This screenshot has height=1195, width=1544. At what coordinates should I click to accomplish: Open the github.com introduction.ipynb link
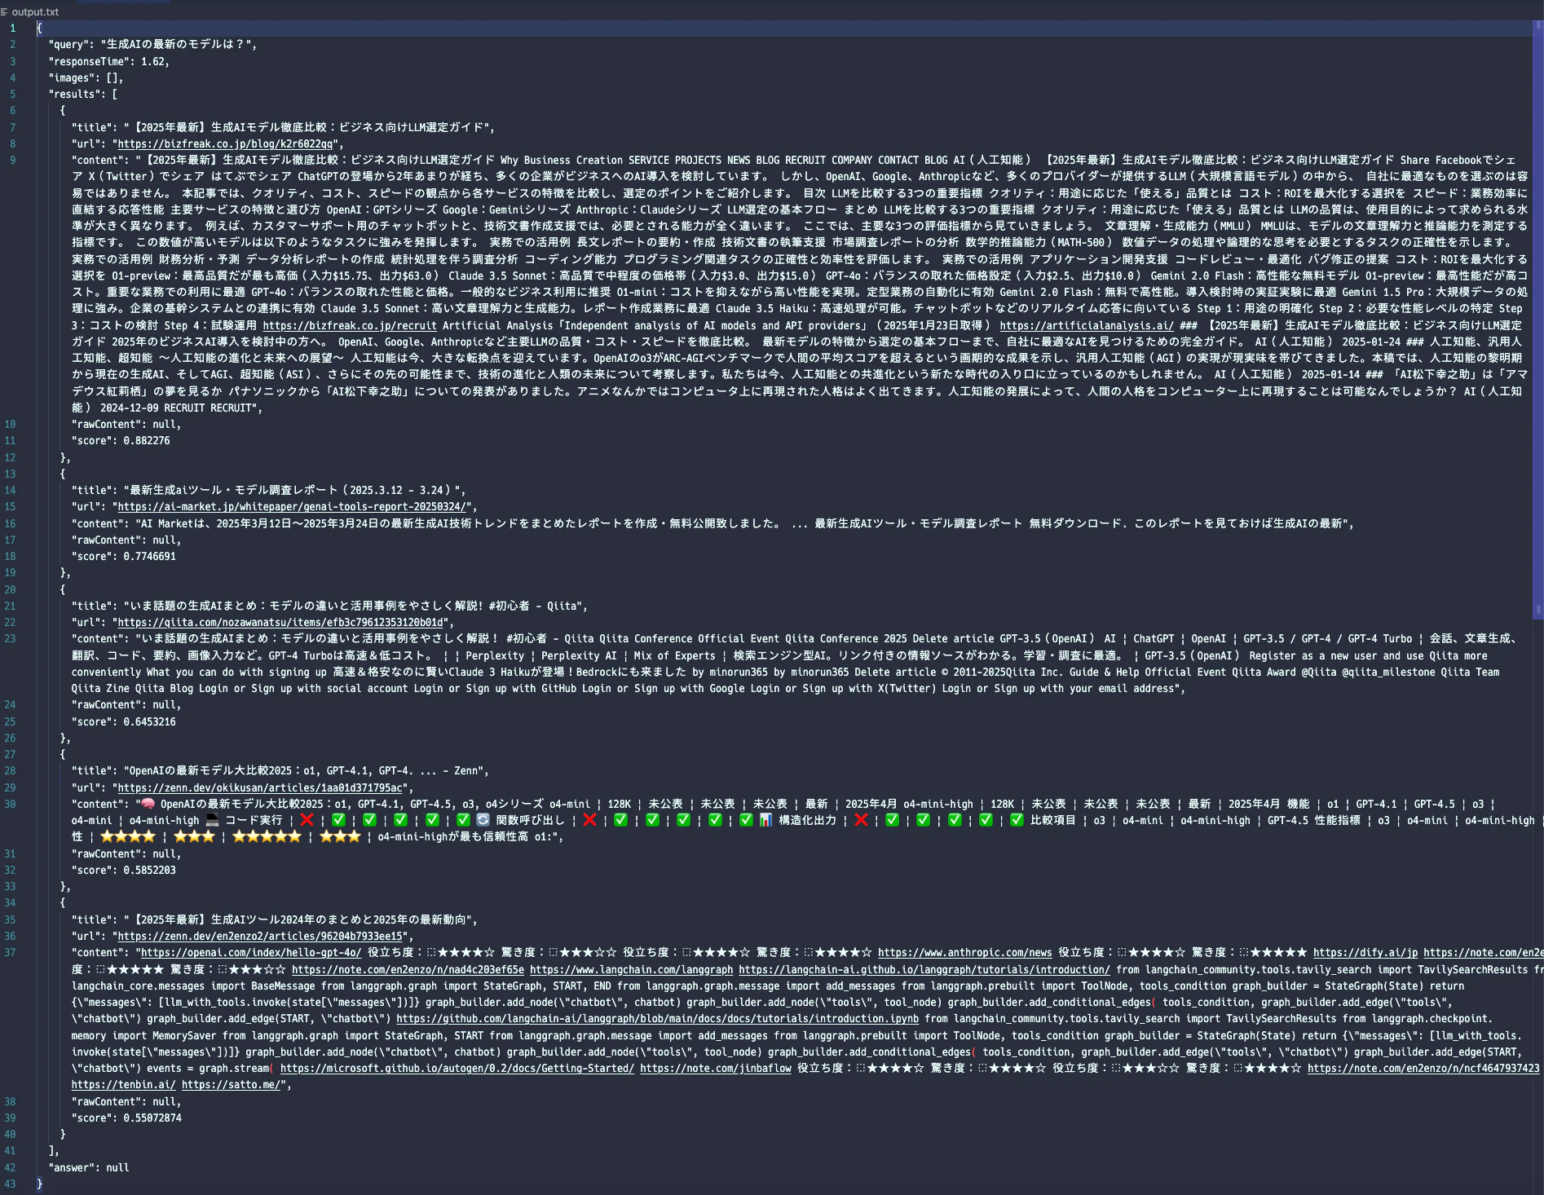(x=657, y=1019)
